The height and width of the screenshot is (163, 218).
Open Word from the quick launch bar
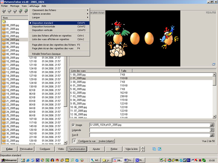(x=37, y=160)
